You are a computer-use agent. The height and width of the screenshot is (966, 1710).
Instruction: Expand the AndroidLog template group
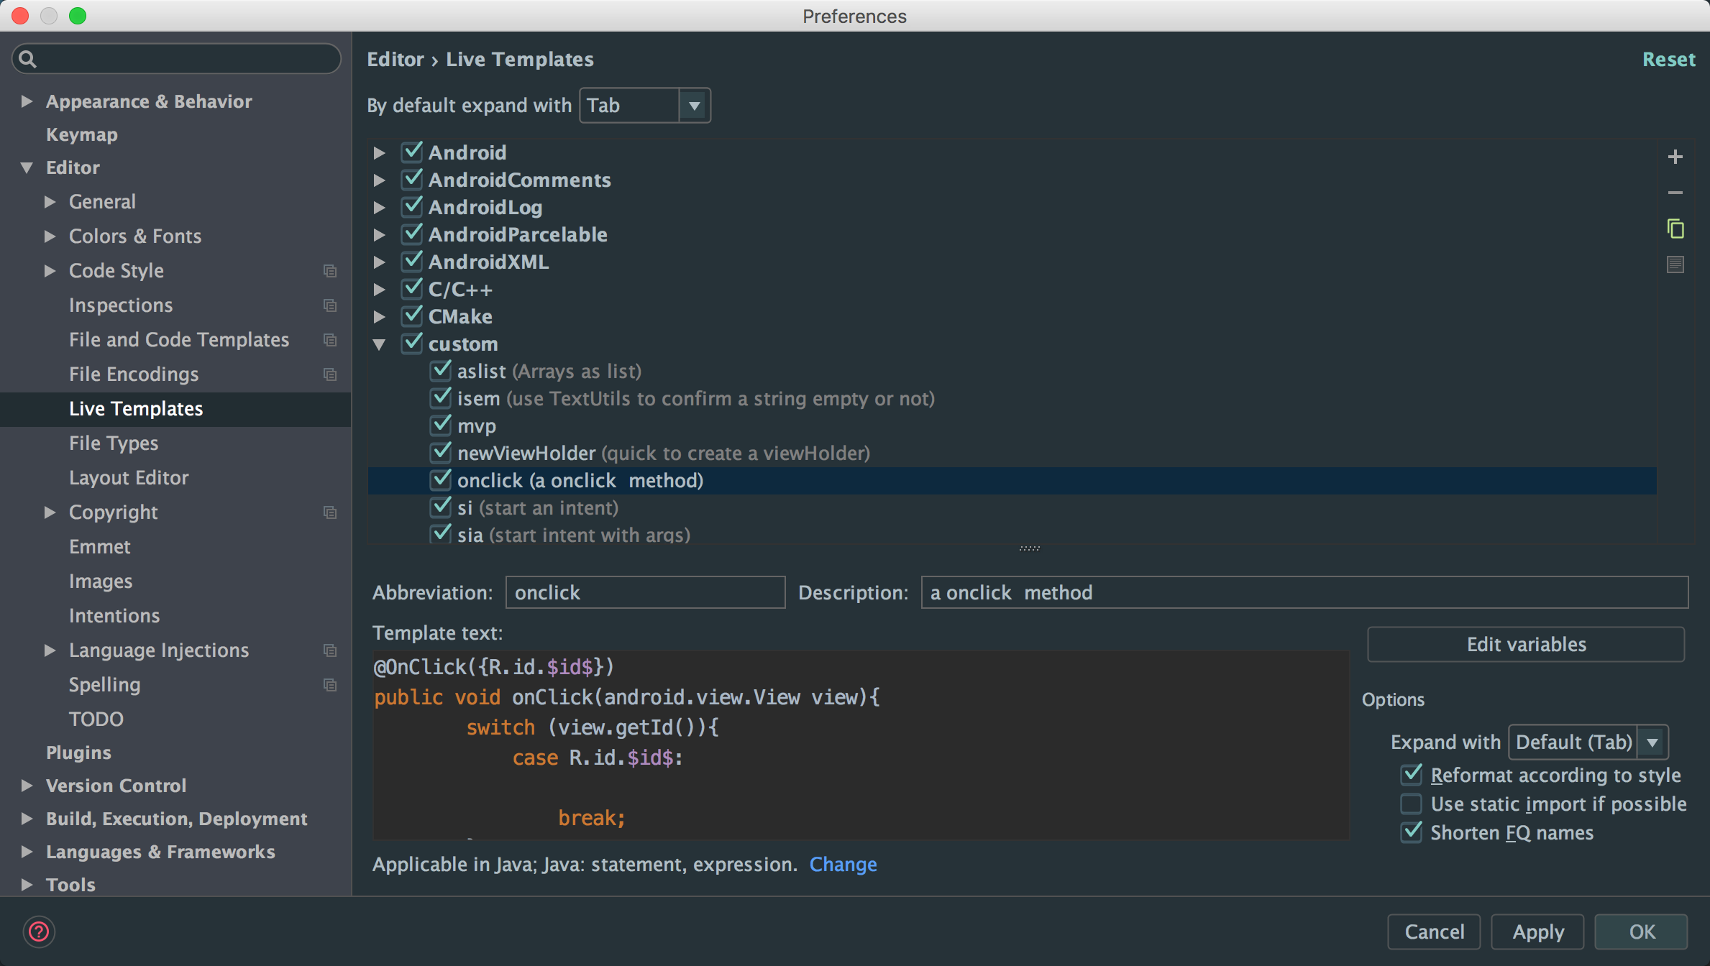coord(380,208)
